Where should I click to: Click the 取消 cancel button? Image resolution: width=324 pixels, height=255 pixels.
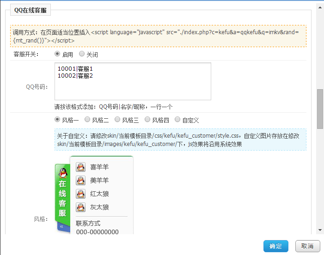coord(307,246)
